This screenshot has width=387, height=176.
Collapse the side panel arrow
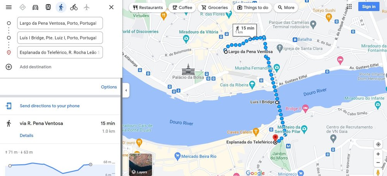126,90
